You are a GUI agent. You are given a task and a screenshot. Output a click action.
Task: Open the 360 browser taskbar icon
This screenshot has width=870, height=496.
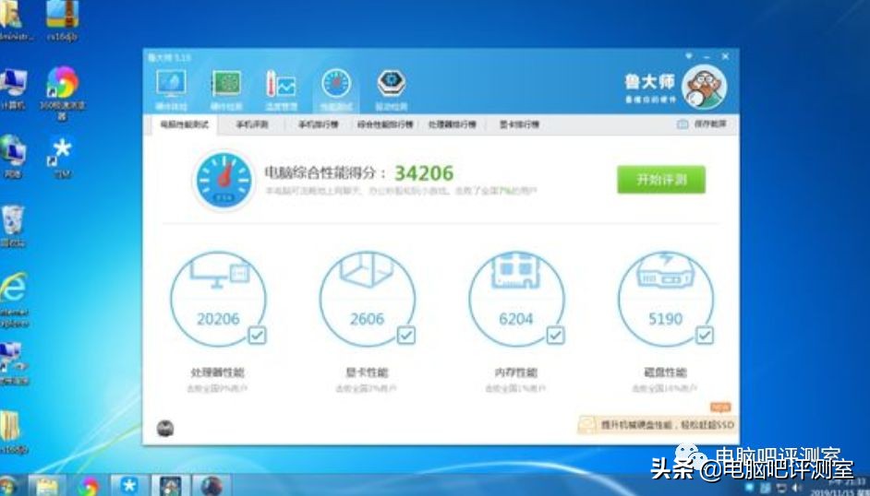click(x=89, y=486)
